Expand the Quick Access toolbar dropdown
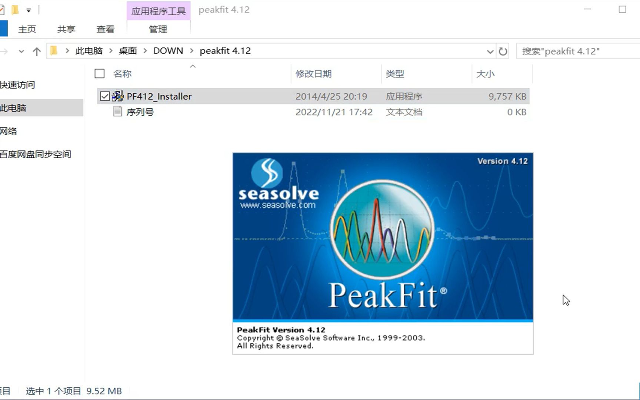Image resolution: width=640 pixels, height=400 pixels. (x=28, y=10)
